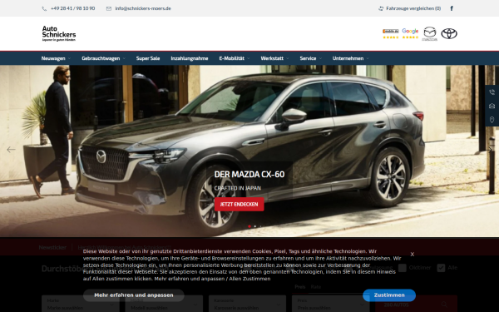Select the first red slider dot
Image resolution: width=499 pixels, height=312 pixels.
[x=249, y=226]
